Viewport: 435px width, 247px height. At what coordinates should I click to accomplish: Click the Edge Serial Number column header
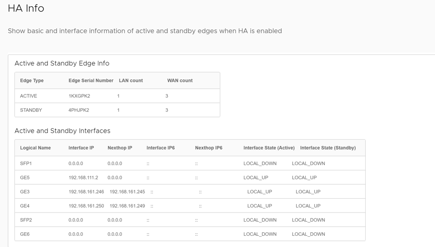tap(91, 81)
